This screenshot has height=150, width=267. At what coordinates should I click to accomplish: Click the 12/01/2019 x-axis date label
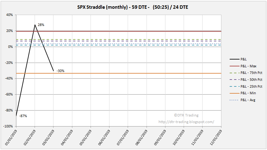(216, 137)
